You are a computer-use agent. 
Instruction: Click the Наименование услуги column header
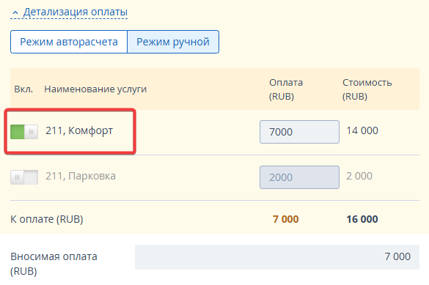(95, 89)
